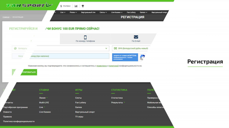
Task: Expand Live in footer Ставки column
Action: pos(42,107)
